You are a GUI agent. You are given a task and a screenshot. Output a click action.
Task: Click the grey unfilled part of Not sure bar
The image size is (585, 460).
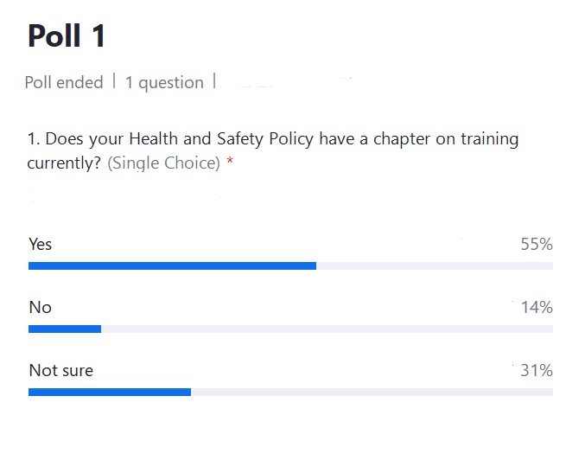tap(372, 392)
